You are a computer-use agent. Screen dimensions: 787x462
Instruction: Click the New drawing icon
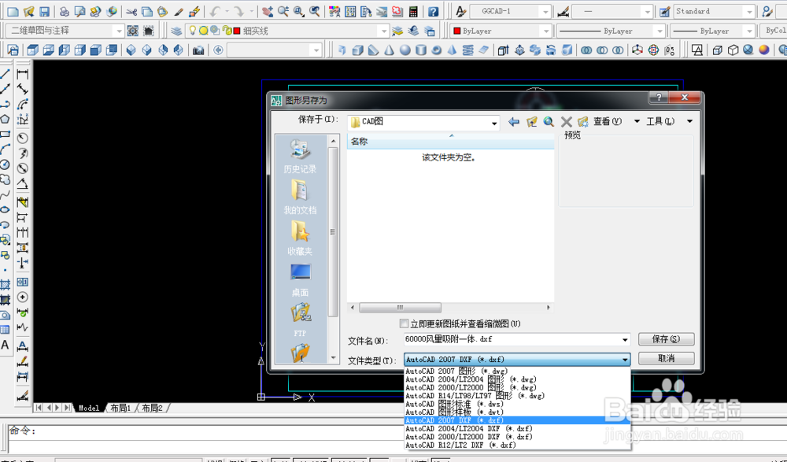coord(13,11)
